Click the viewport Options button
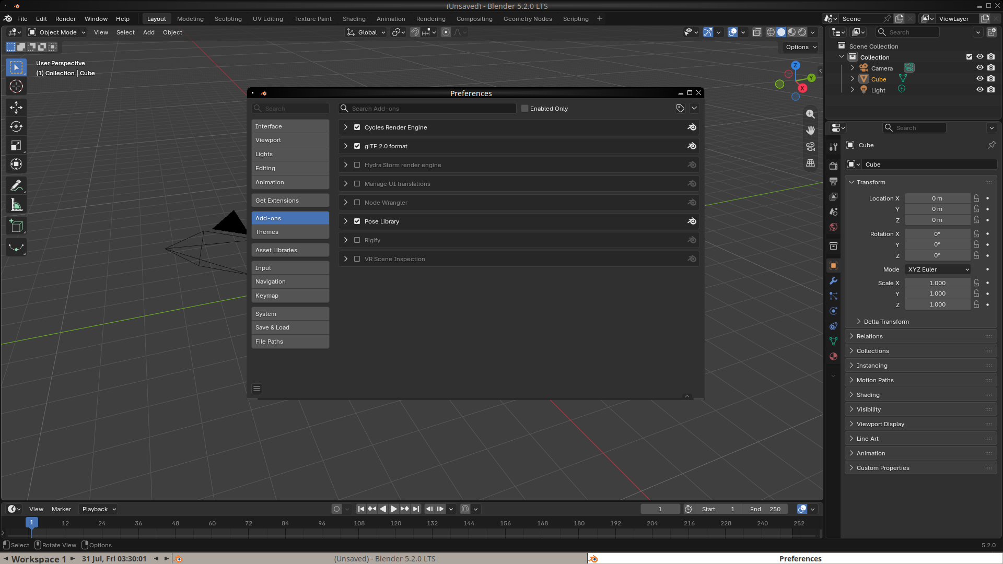1003x564 pixels. point(801,47)
